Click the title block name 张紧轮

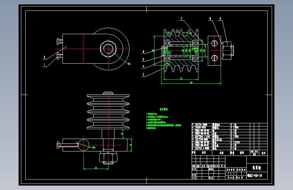[257, 168]
